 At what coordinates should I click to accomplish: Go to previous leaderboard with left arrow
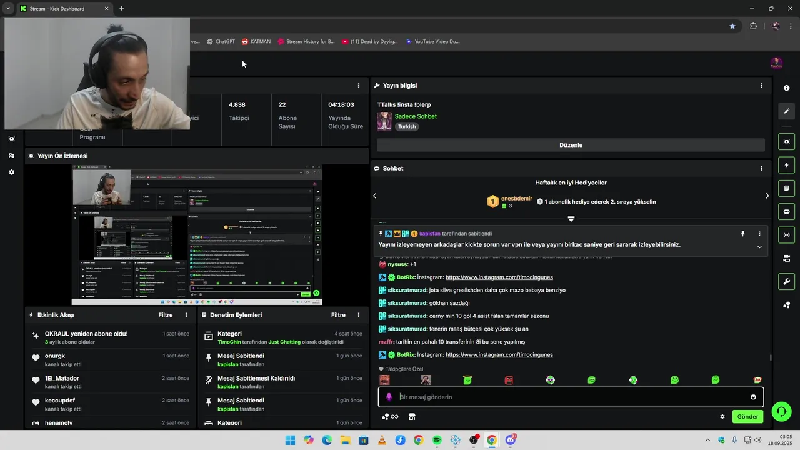click(x=375, y=196)
